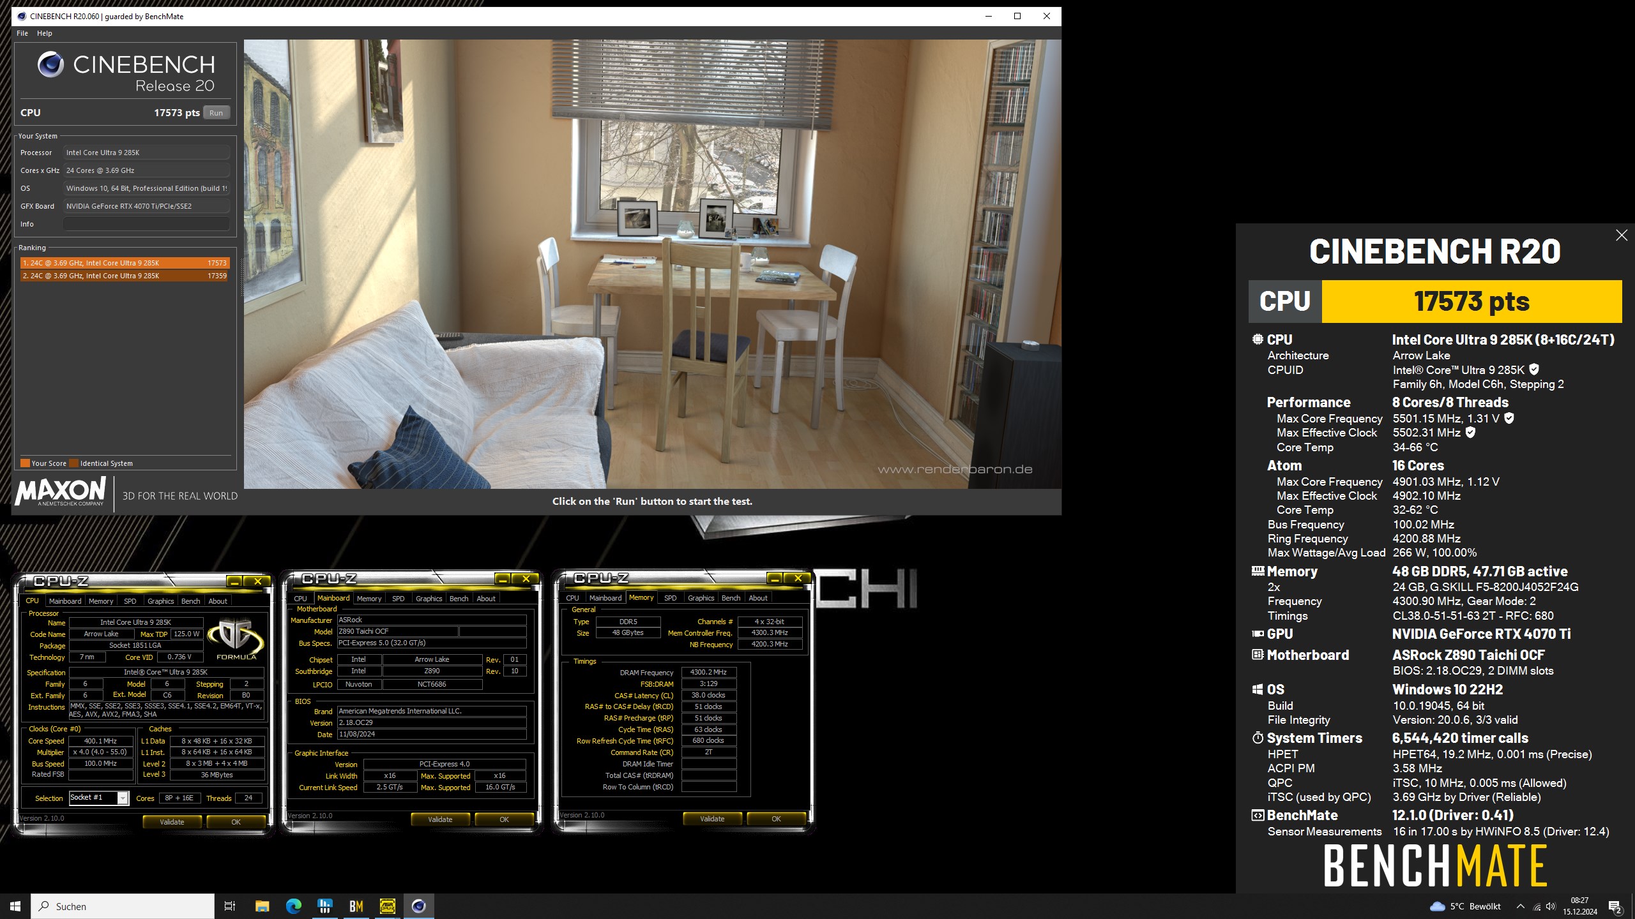Open the network status tray icon

(1537, 907)
